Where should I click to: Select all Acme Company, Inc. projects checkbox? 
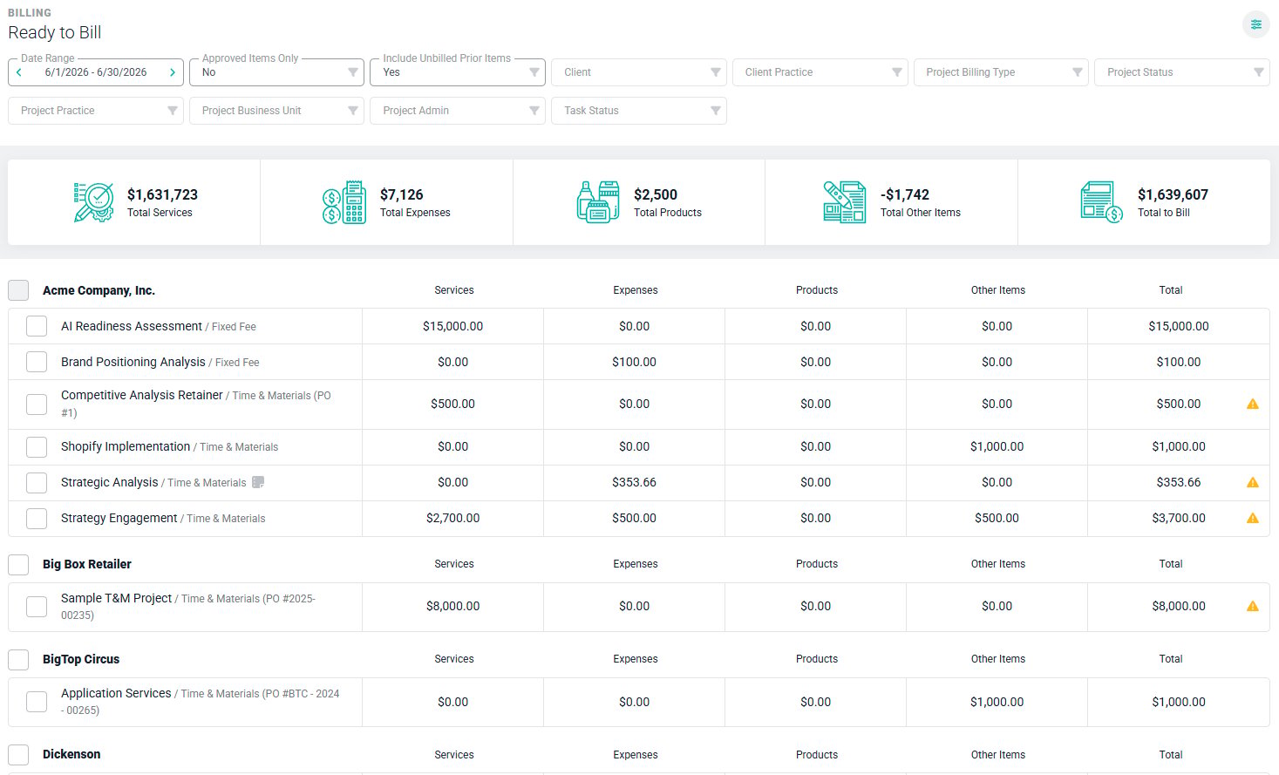[x=18, y=290]
